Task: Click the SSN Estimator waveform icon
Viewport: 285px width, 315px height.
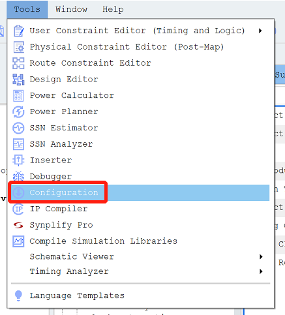Action: tap(18, 128)
